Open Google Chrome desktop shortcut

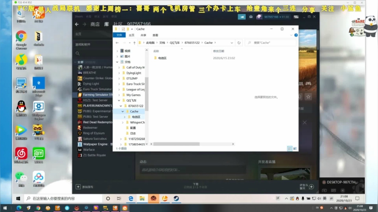(21, 37)
